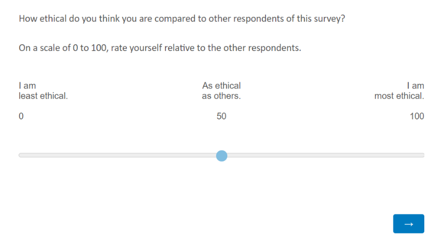Click the blue slider handle at 50
Screen dimensions: 447x251
pyautogui.click(x=222, y=156)
